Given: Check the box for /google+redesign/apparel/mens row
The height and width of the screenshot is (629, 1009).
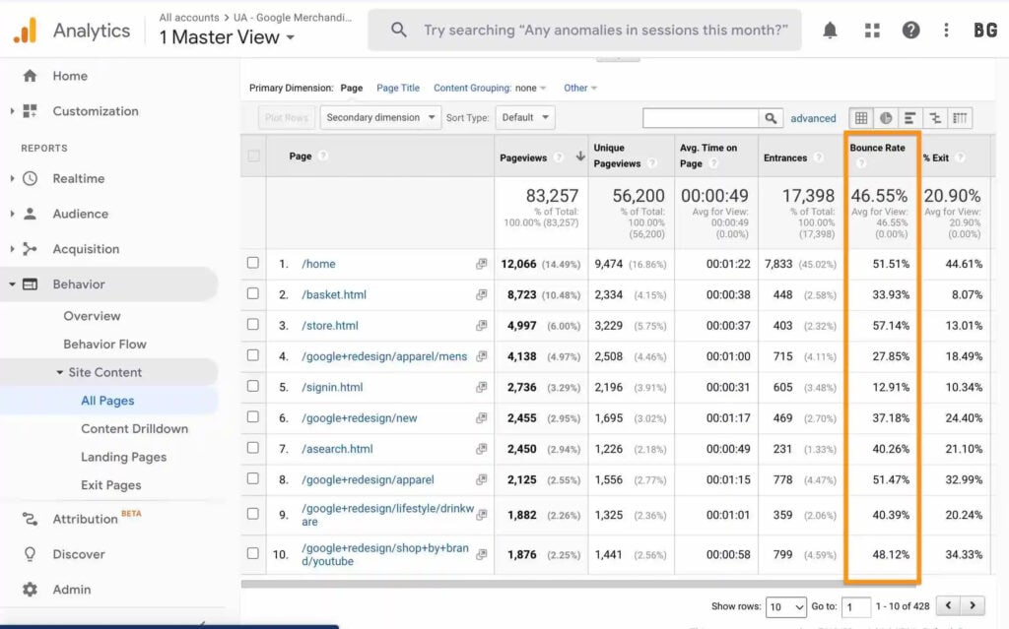Looking at the screenshot, I should click(253, 355).
